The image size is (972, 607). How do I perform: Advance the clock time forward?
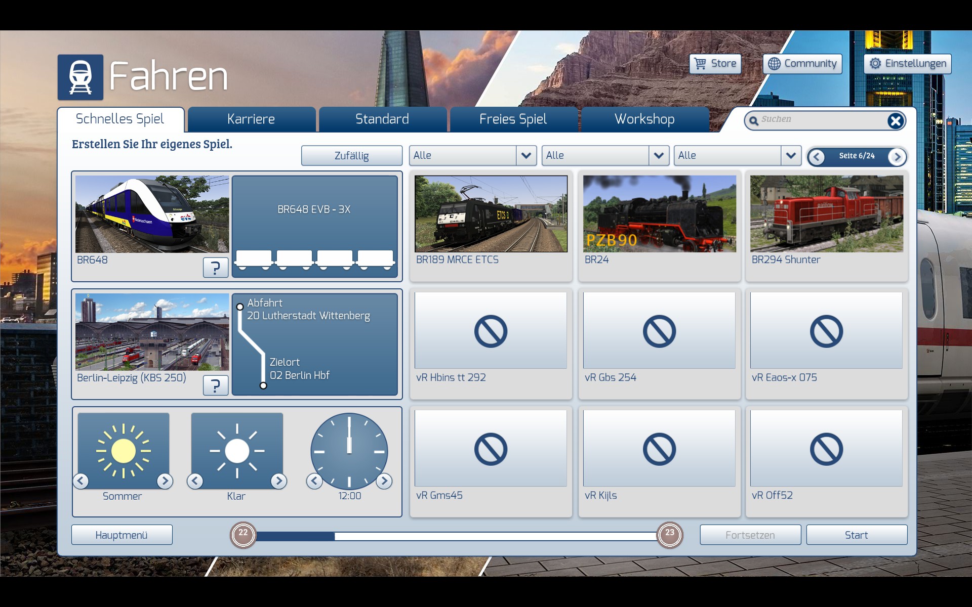point(384,481)
